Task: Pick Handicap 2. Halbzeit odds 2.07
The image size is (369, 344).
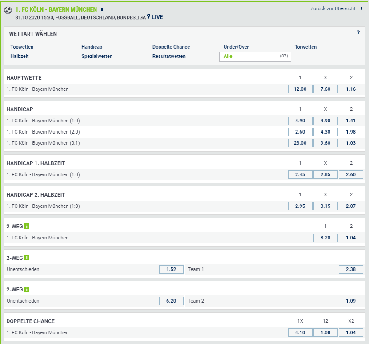Action: click(x=351, y=206)
